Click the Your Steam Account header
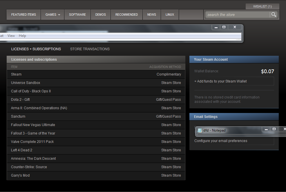This screenshot has width=286, height=192. 234,59
